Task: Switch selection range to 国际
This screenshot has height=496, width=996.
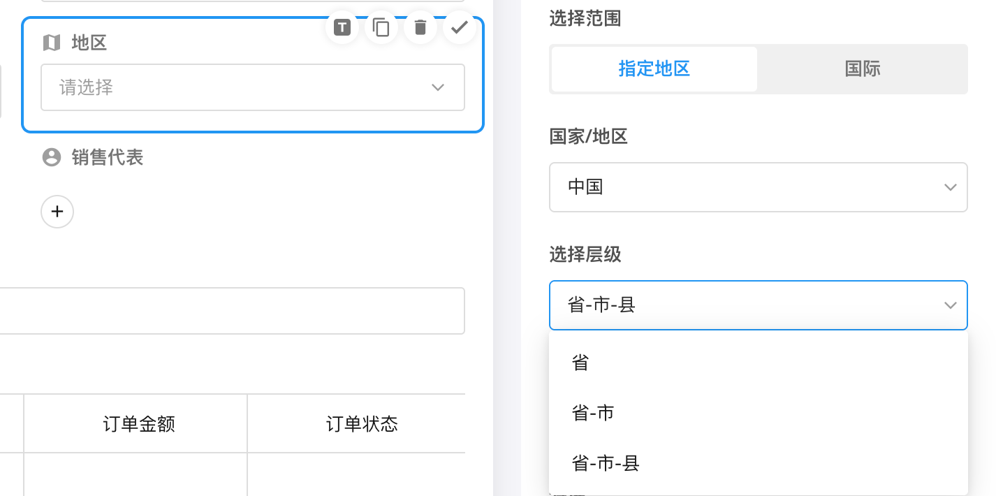Action: coord(862,69)
